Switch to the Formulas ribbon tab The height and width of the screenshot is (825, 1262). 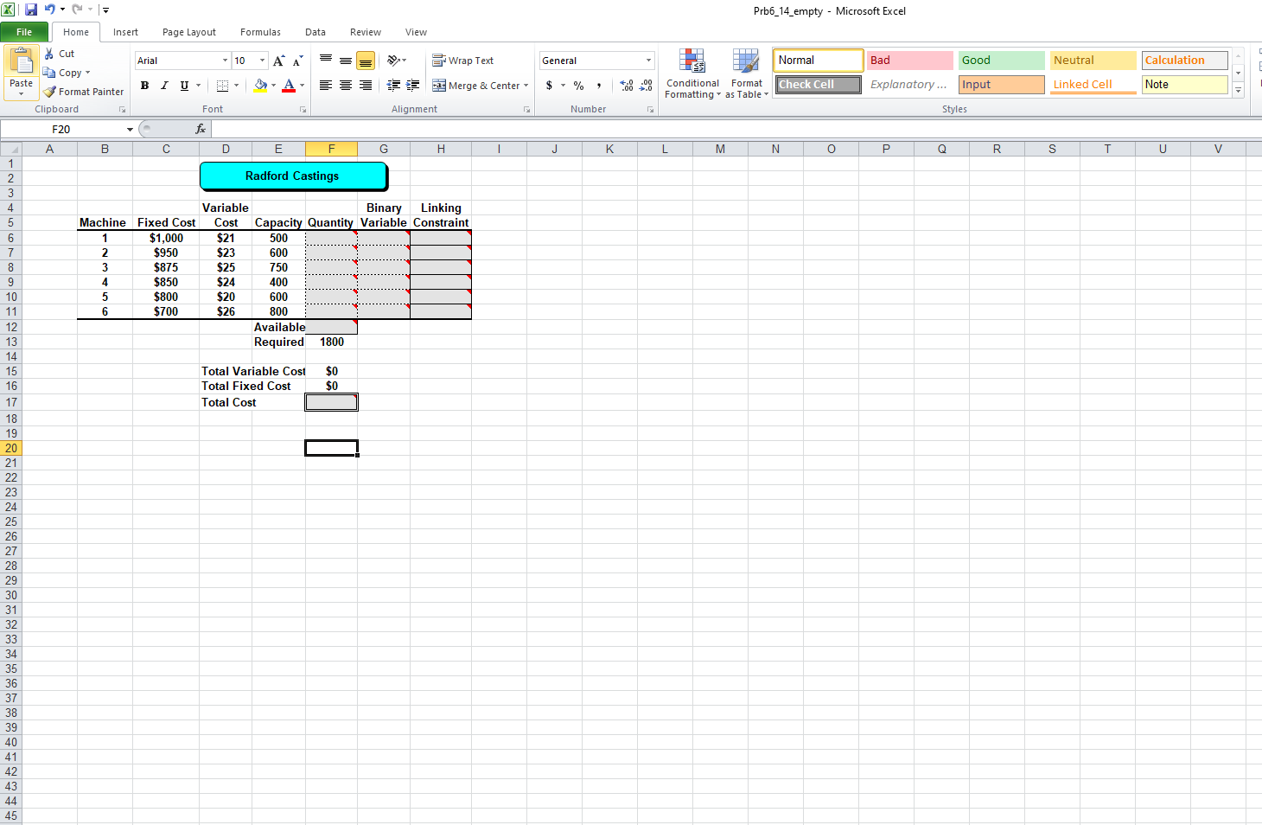260,32
